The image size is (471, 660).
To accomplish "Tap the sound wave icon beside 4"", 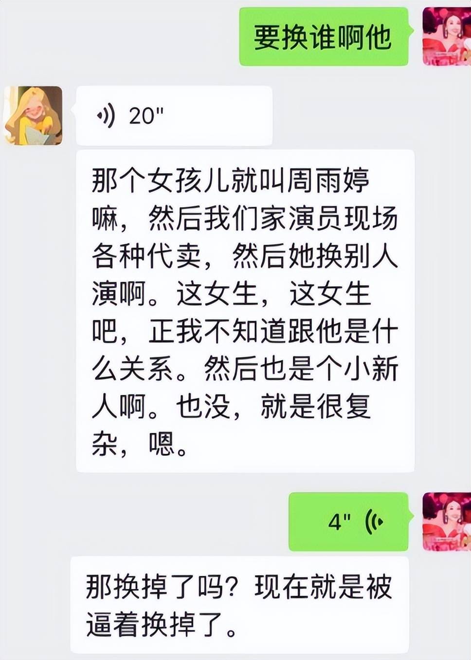I will click(374, 522).
